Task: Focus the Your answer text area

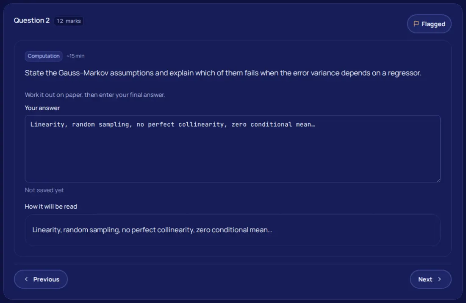Action: [x=233, y=149]
